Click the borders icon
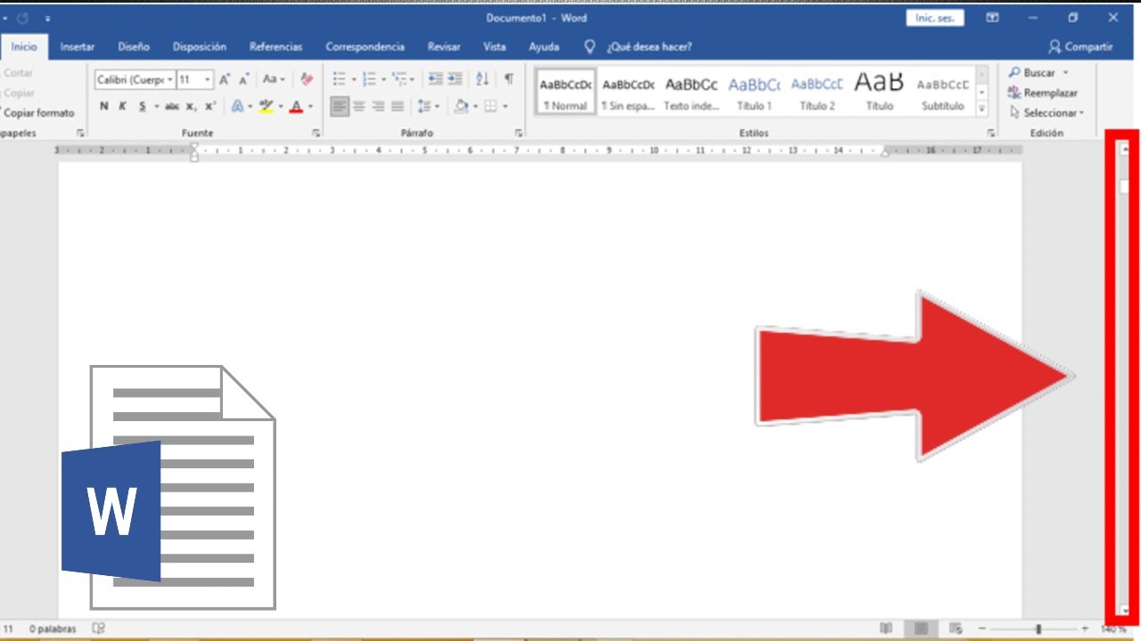 tap(490, 106)
